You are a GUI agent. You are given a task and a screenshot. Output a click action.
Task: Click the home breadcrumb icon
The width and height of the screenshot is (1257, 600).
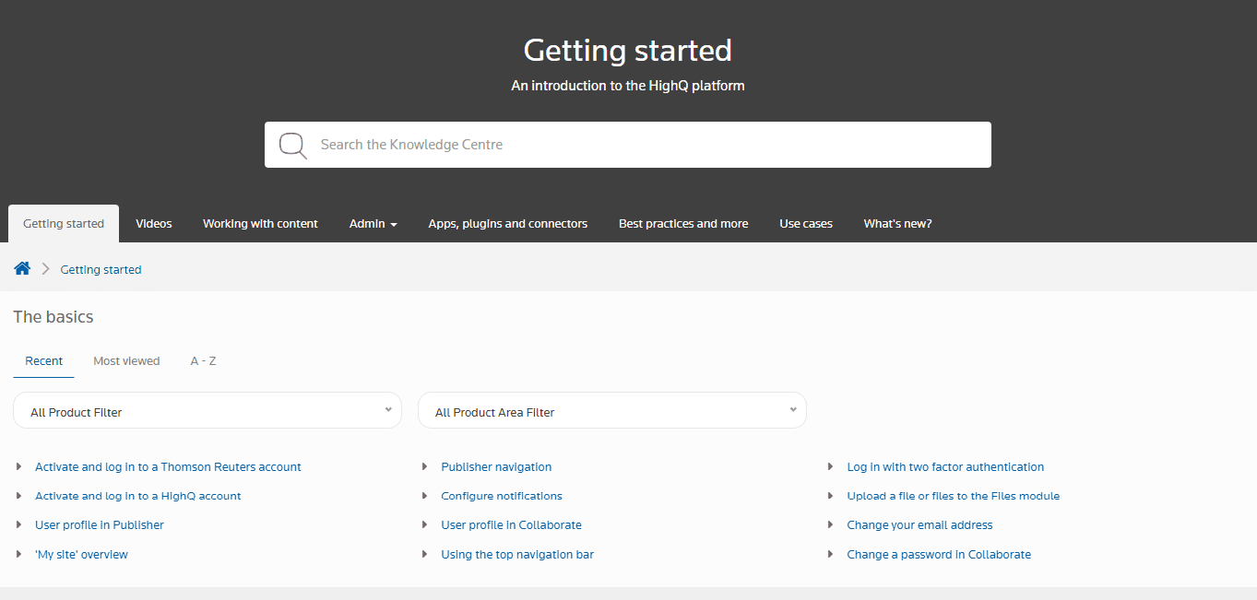coord(22,267)
